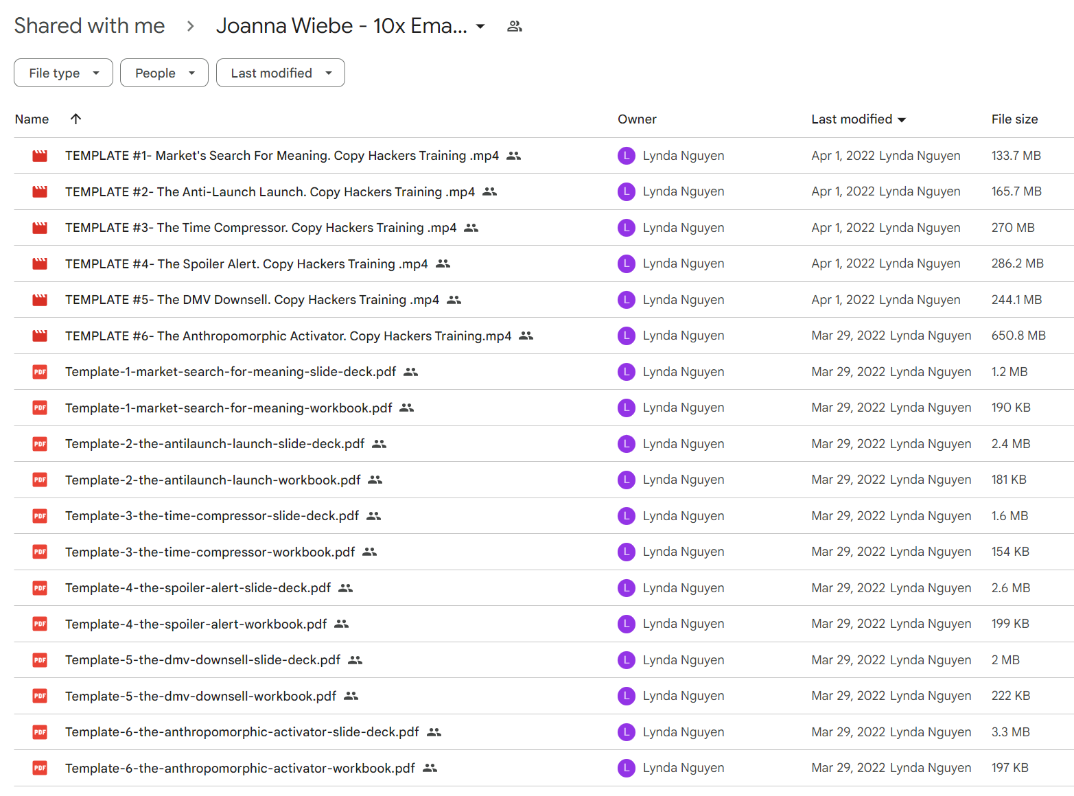
Task: Expand the Joanna Wiebe folder dropdown menu
Action: click(480, 27)
